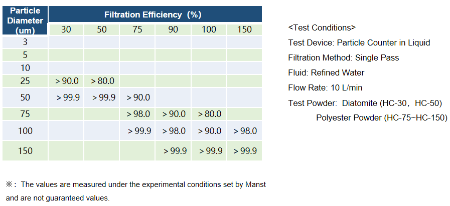Click "> 98.0" in 100 um row, column 150
This screenshot has width=450, height=206.
click(245, 131)
